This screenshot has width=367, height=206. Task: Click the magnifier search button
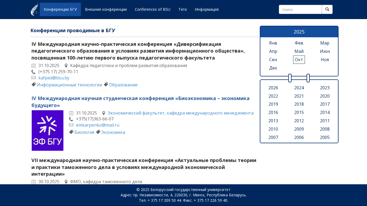(x=327, y=9)
